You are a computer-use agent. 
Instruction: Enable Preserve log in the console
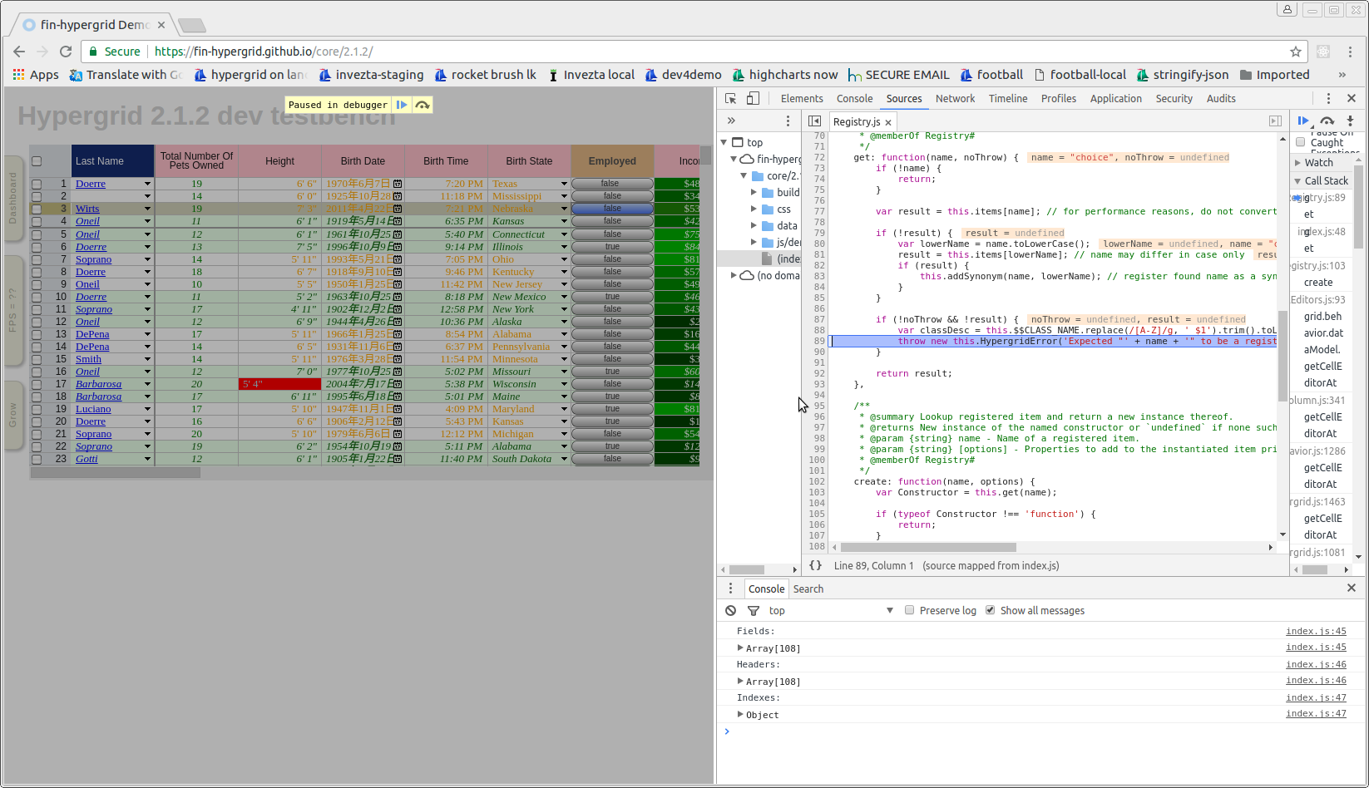coord(909,610)
